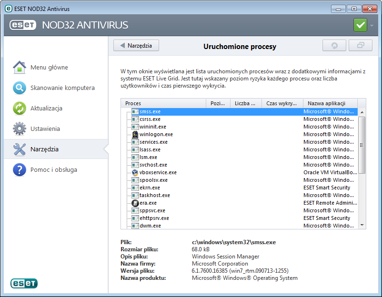Select the ehttpsrv.exe process

pyautogui.click(x=239, y=218)
